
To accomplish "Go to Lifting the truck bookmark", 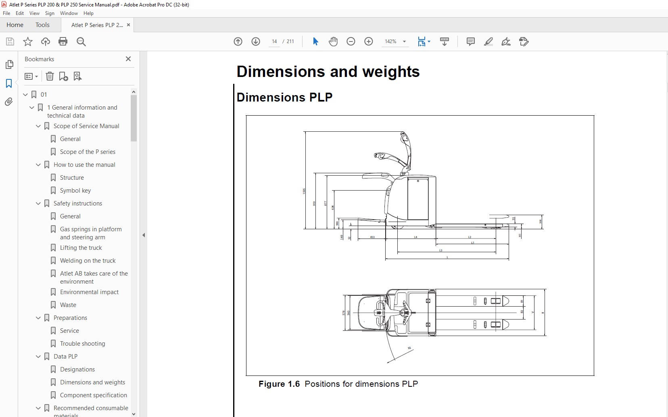I will (x=81, y=248).
